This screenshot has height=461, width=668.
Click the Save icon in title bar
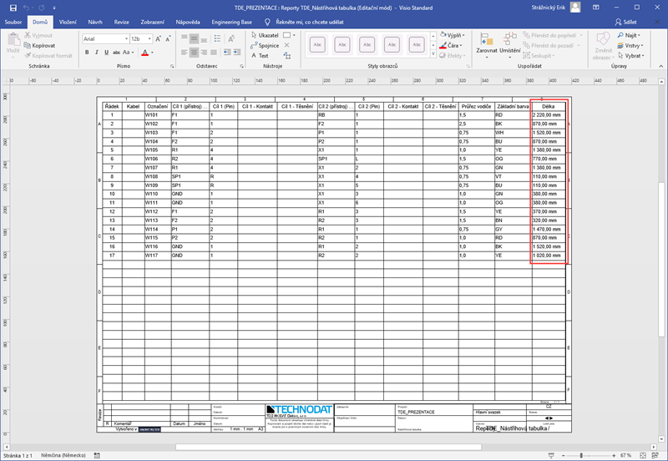(x=13, y=8)
